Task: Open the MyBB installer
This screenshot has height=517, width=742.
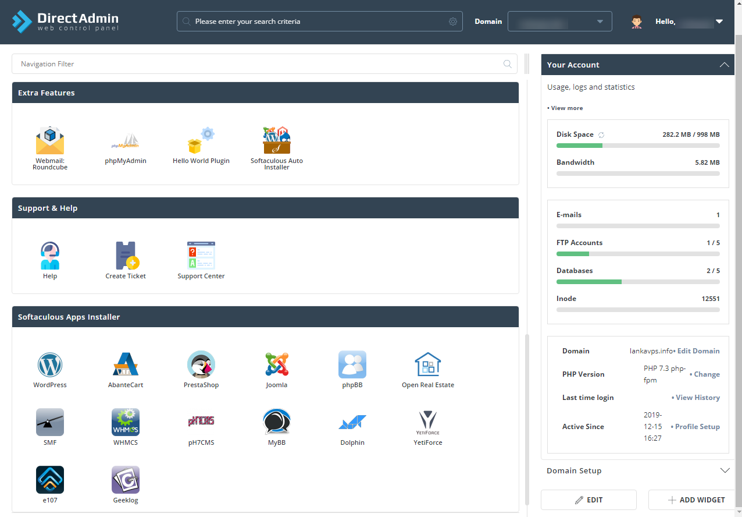Action: coord(277,427)
